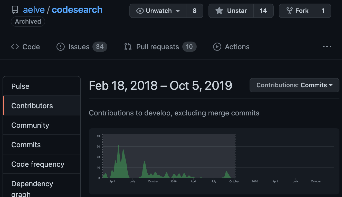
Task: Select Commits in the sidebar
Action: tap(42, 145)
